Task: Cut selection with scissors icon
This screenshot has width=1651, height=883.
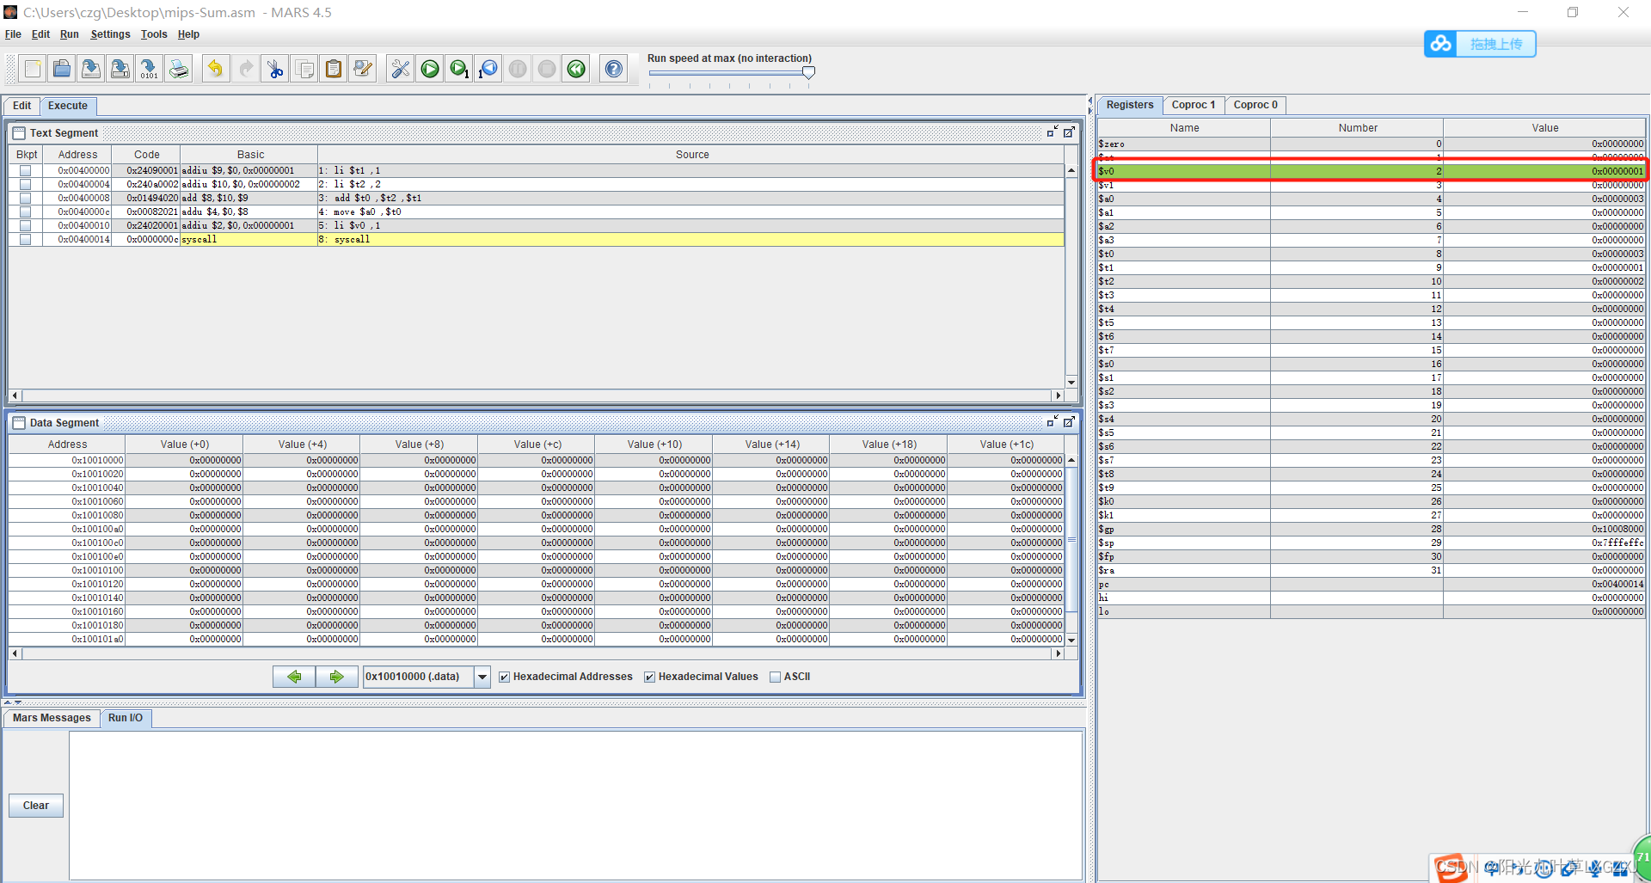Action: (275, 69)
